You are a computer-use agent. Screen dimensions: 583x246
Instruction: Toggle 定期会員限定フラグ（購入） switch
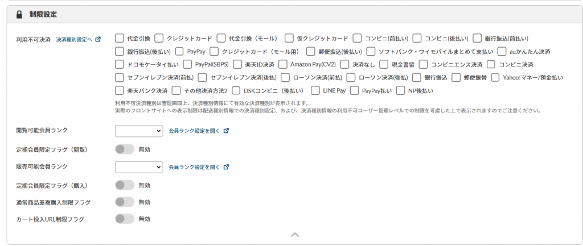[125, 185]
